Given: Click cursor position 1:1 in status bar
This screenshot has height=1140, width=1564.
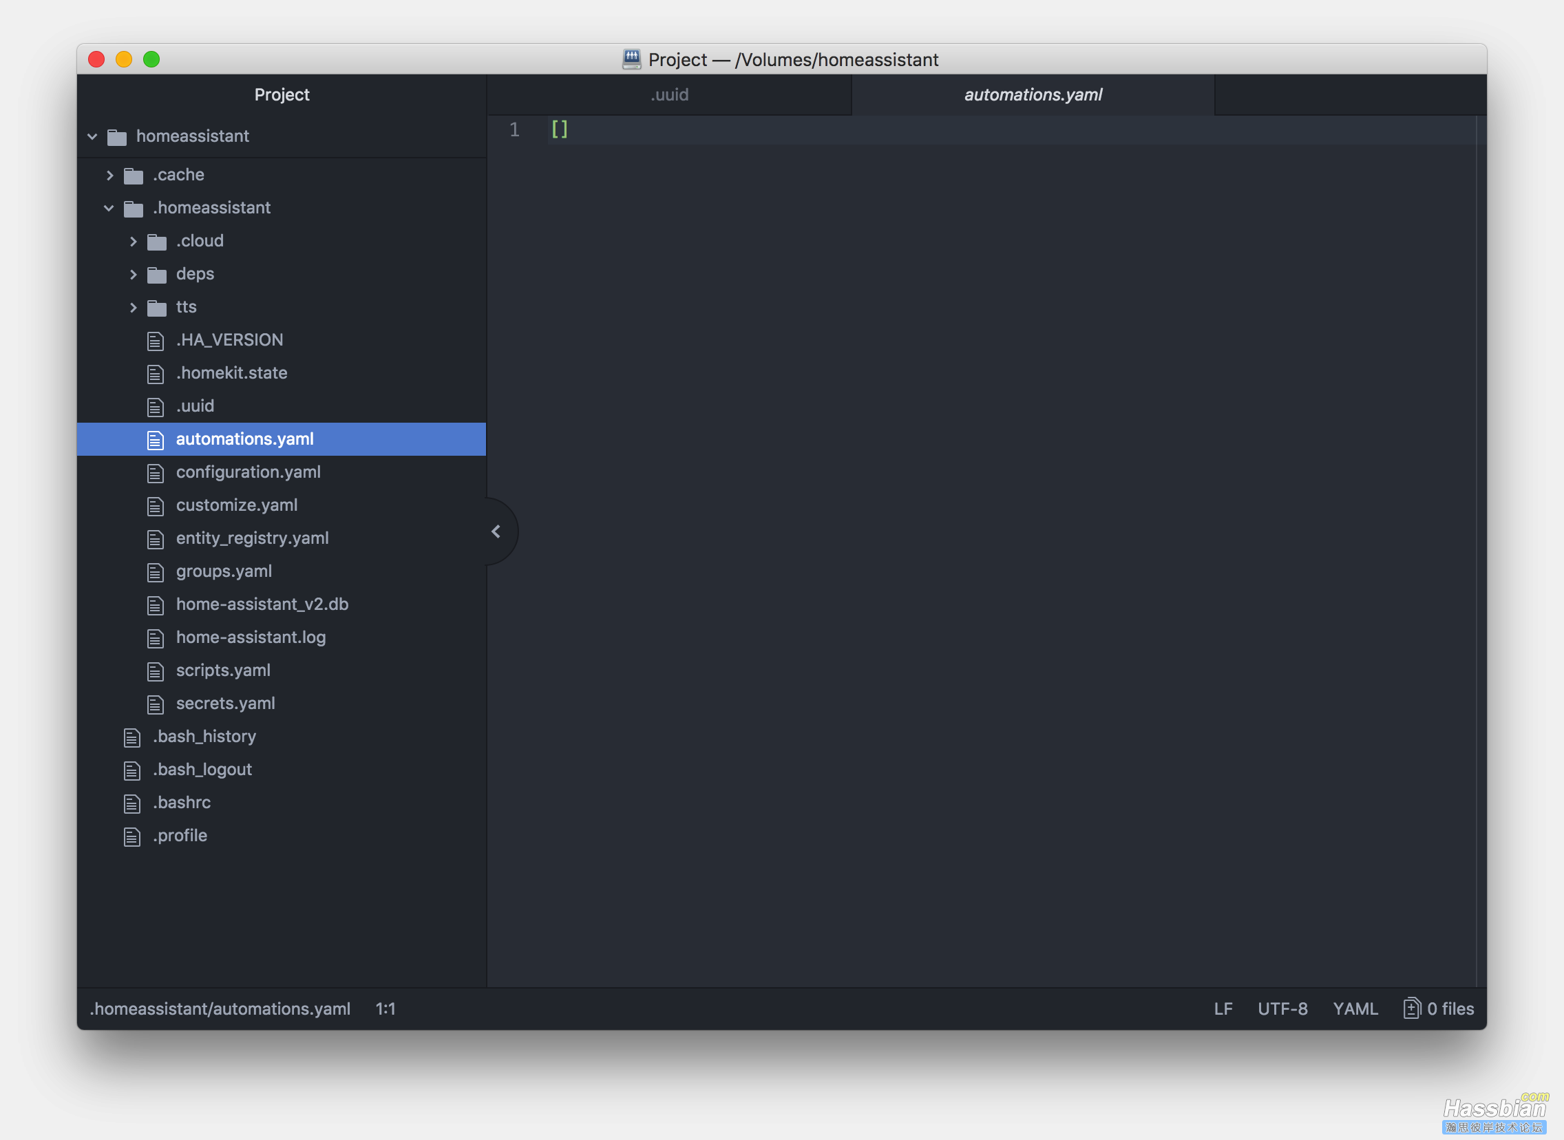Looking at the screenshot, I should pos(385,1009).
